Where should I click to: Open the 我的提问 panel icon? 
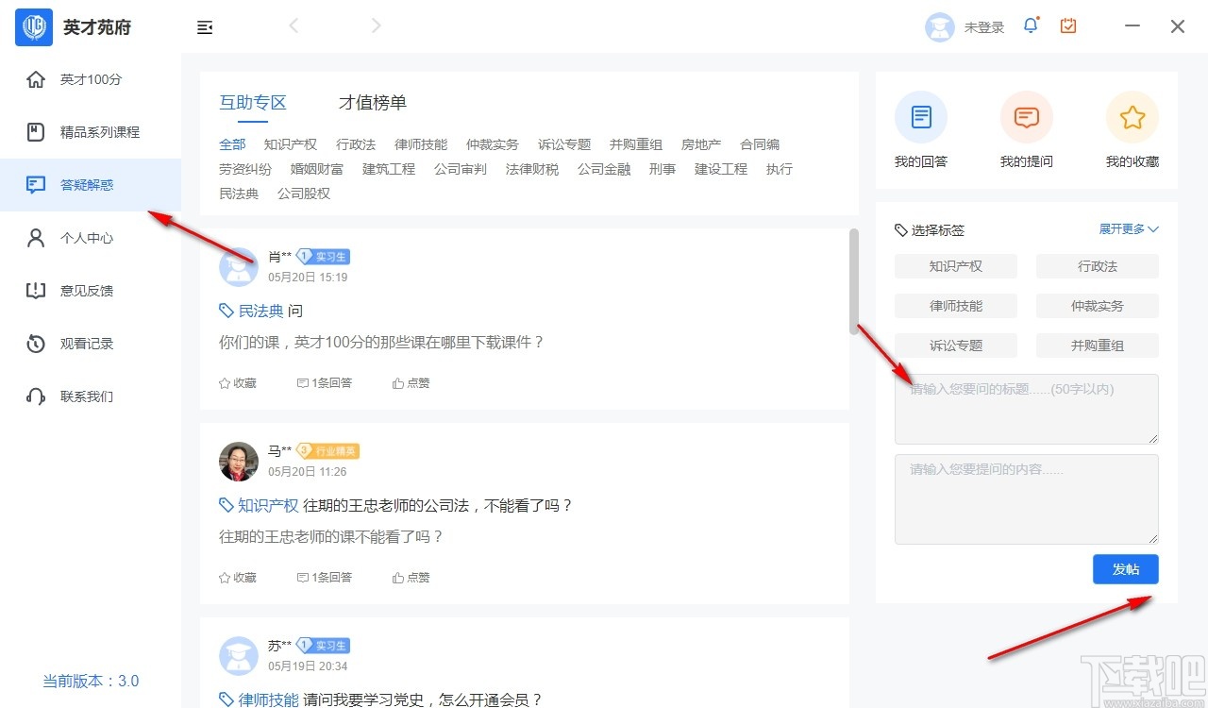[x=1026, y=116]
